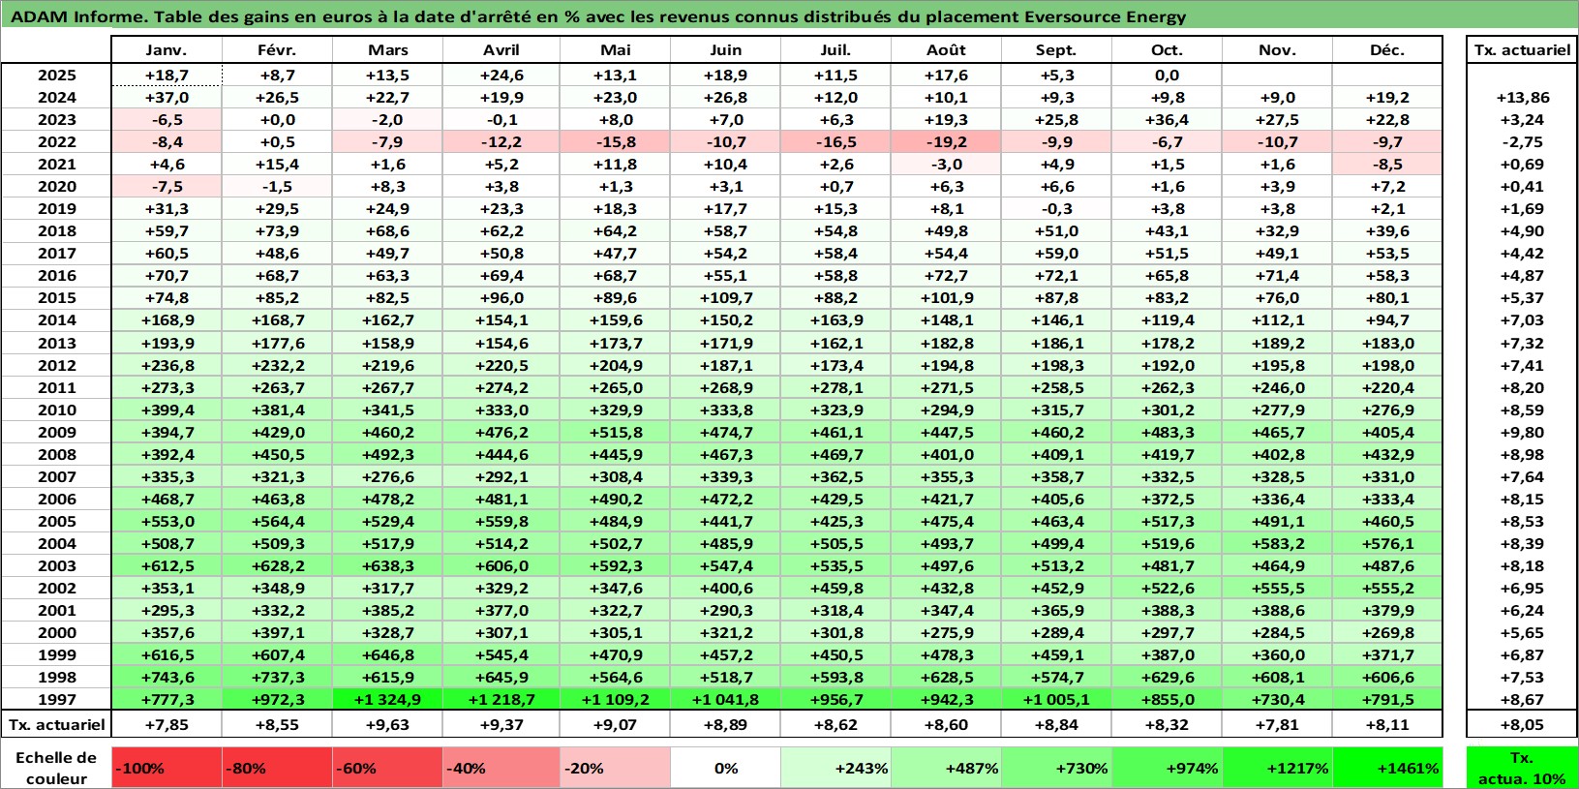Select the '+109,7' cell for Juin 2015
The image size is (1579, 789).
tap(725, 297)
